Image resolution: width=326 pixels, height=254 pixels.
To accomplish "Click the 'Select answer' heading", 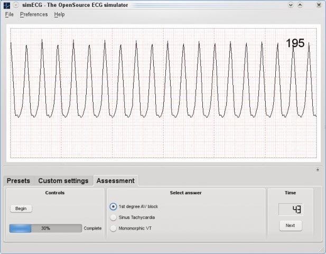I will [185, 193].
